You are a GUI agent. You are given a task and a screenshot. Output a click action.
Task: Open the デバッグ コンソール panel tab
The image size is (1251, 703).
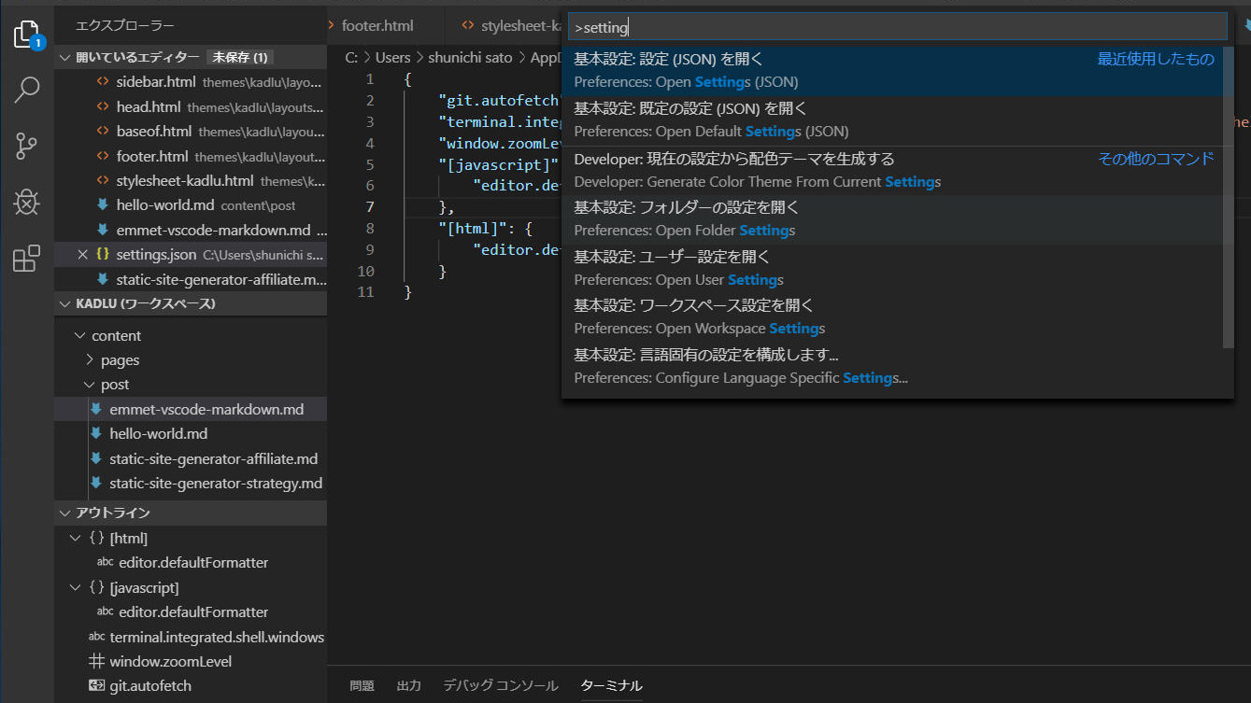click(x=501, y=685)
